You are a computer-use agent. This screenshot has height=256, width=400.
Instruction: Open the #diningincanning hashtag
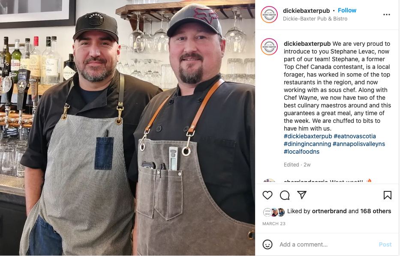pyautogui.click(x=307, y=144)
